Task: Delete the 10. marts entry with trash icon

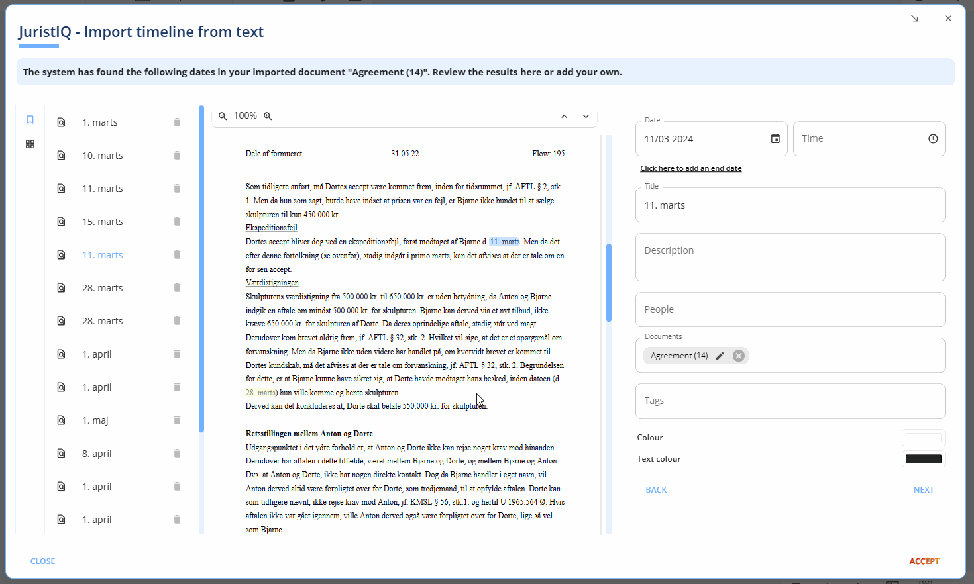Action: pyautogui.click(x=177, y=156)
